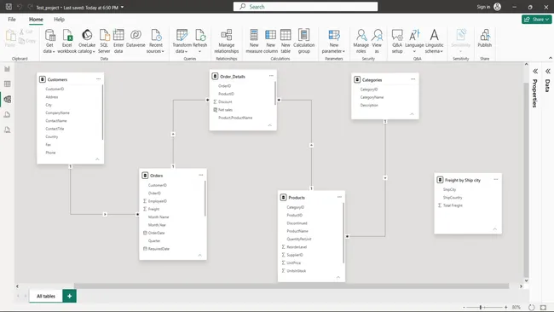Open Manage relationships dialog

click(227, 41)
